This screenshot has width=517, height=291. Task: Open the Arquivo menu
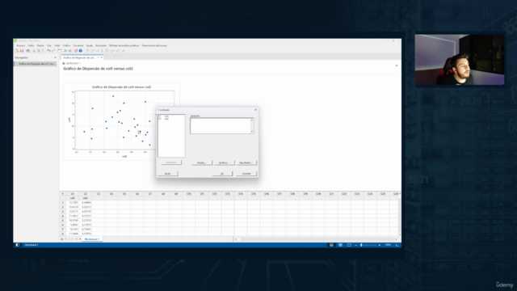(21, 45)
